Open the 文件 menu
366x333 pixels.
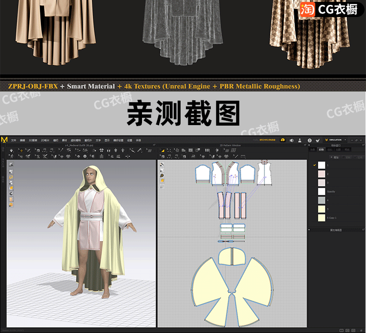(14, 140)
